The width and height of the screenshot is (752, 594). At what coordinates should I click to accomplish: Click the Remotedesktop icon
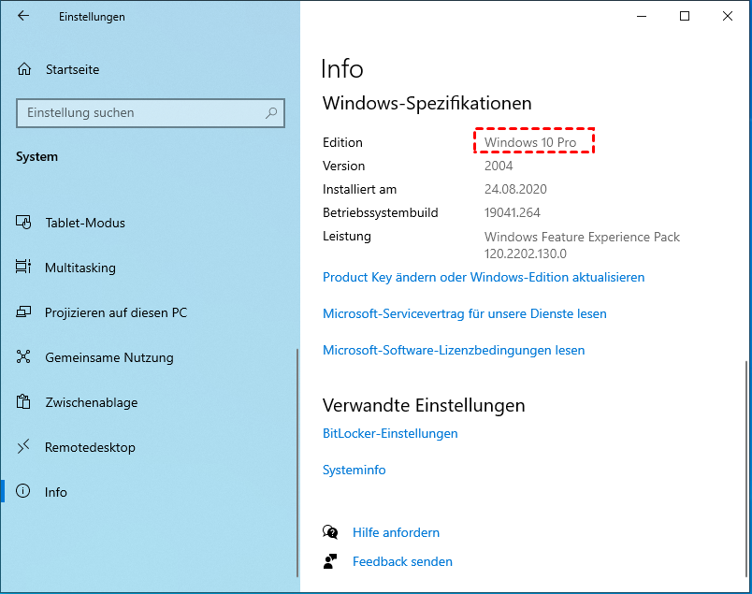point(24,447)
